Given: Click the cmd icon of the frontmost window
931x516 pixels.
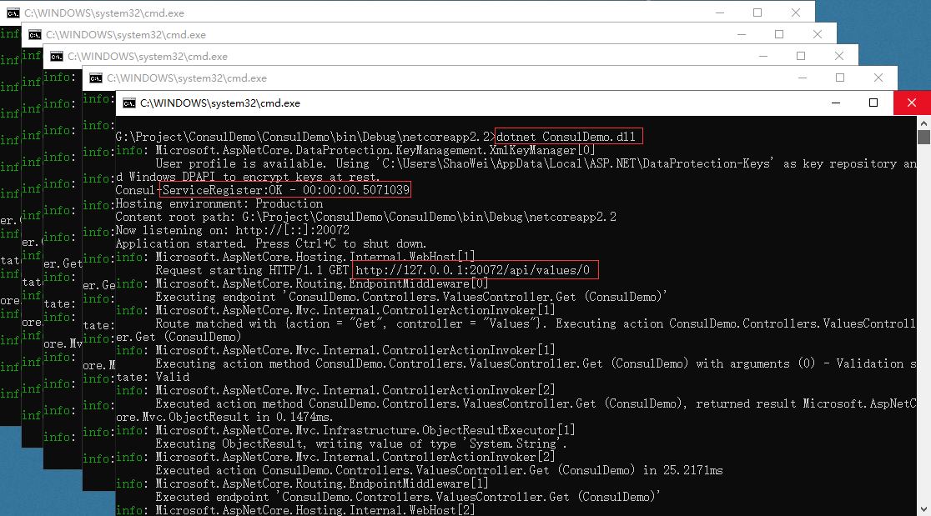Looking at the screenshot, I should click(129, 103).
